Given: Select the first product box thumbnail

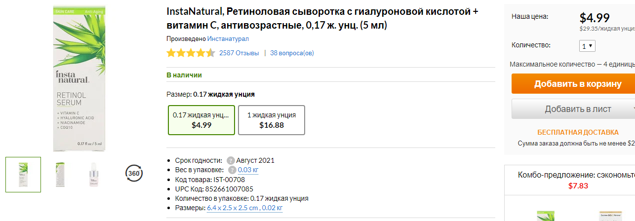Looking at the screenshot, I should pyautogui.click(x=23, y=175).
